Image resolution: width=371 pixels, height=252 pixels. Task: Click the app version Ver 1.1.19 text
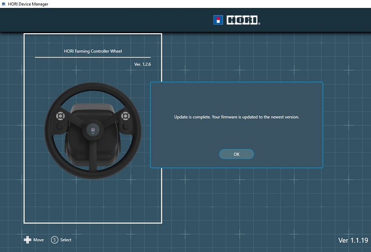click(x=352, y=241)
